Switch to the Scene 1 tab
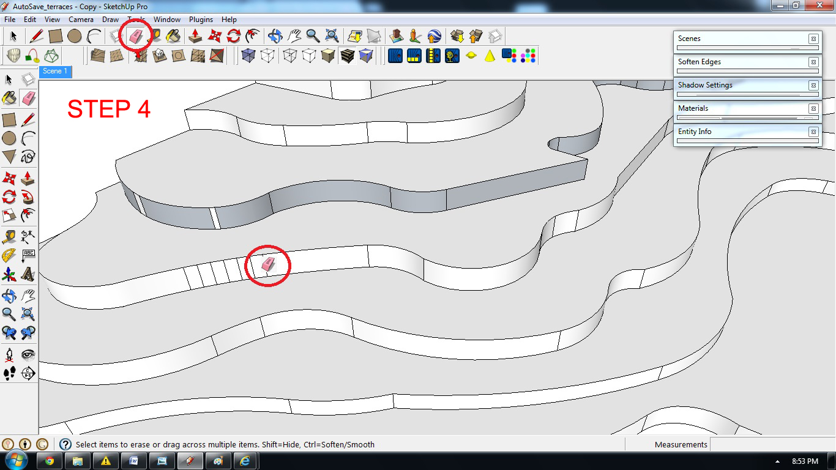Screen dimensions: 836x470 pos(55,72)
